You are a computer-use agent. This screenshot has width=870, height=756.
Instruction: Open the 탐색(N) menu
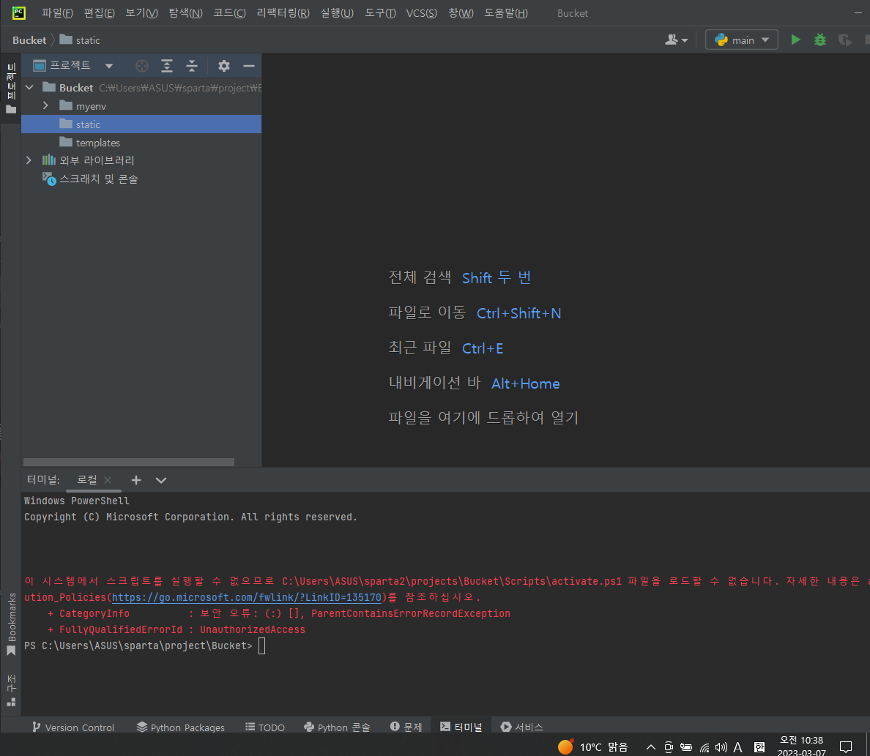point(185,12)
